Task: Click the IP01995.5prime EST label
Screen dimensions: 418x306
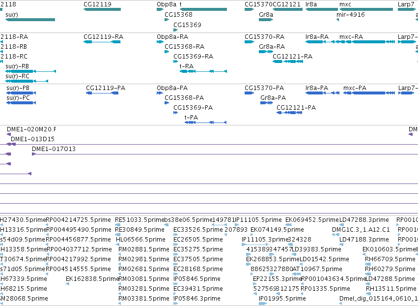Action: coord(282,299)
